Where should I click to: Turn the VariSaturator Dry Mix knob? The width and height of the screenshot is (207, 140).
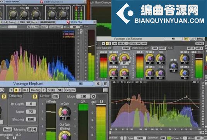173,66
